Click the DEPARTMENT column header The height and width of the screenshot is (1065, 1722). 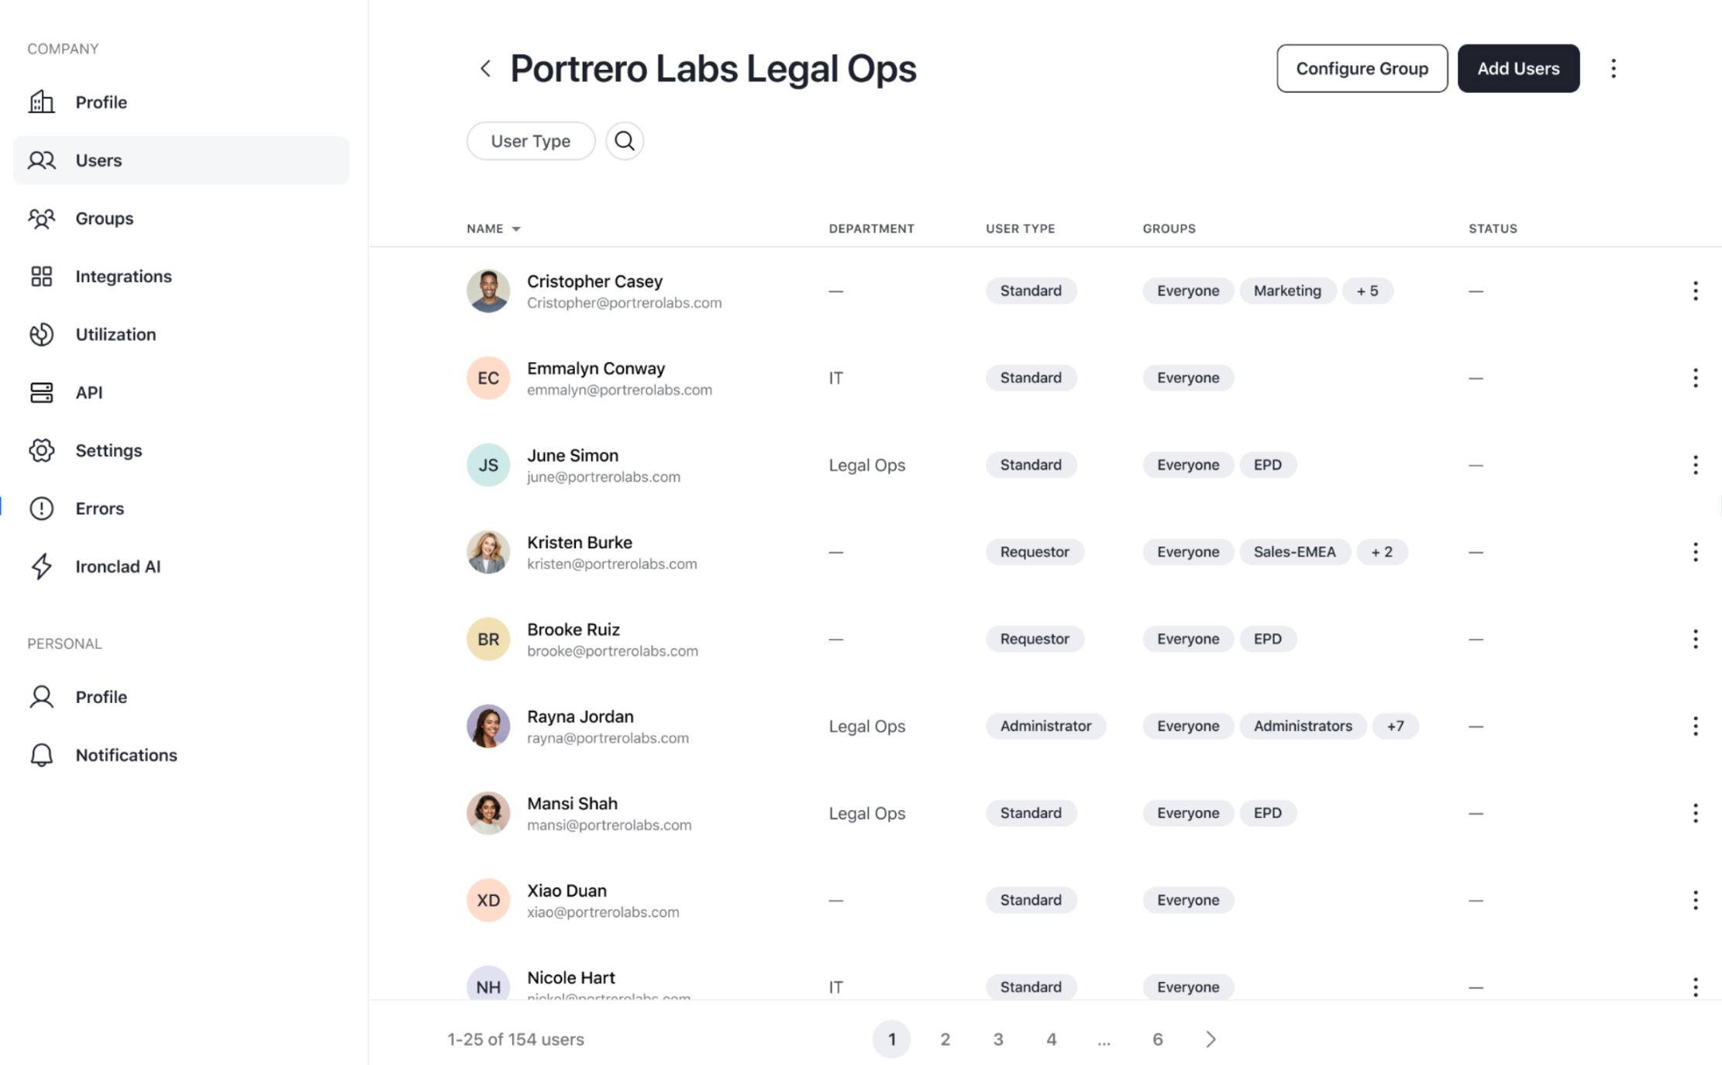pos(871,229)
